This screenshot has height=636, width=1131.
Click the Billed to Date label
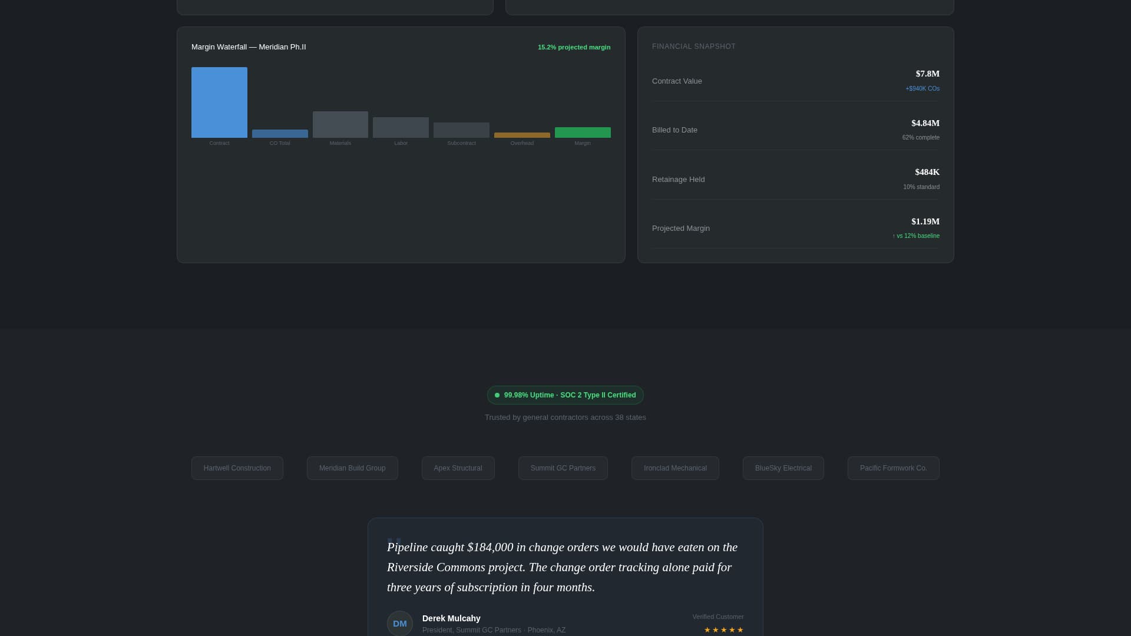pyautogui.click(x=674, y=130)
